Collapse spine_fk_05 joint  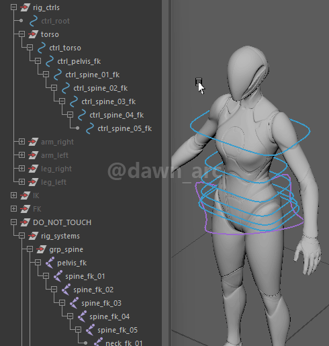pyautogui.click(x=78, y=330)
